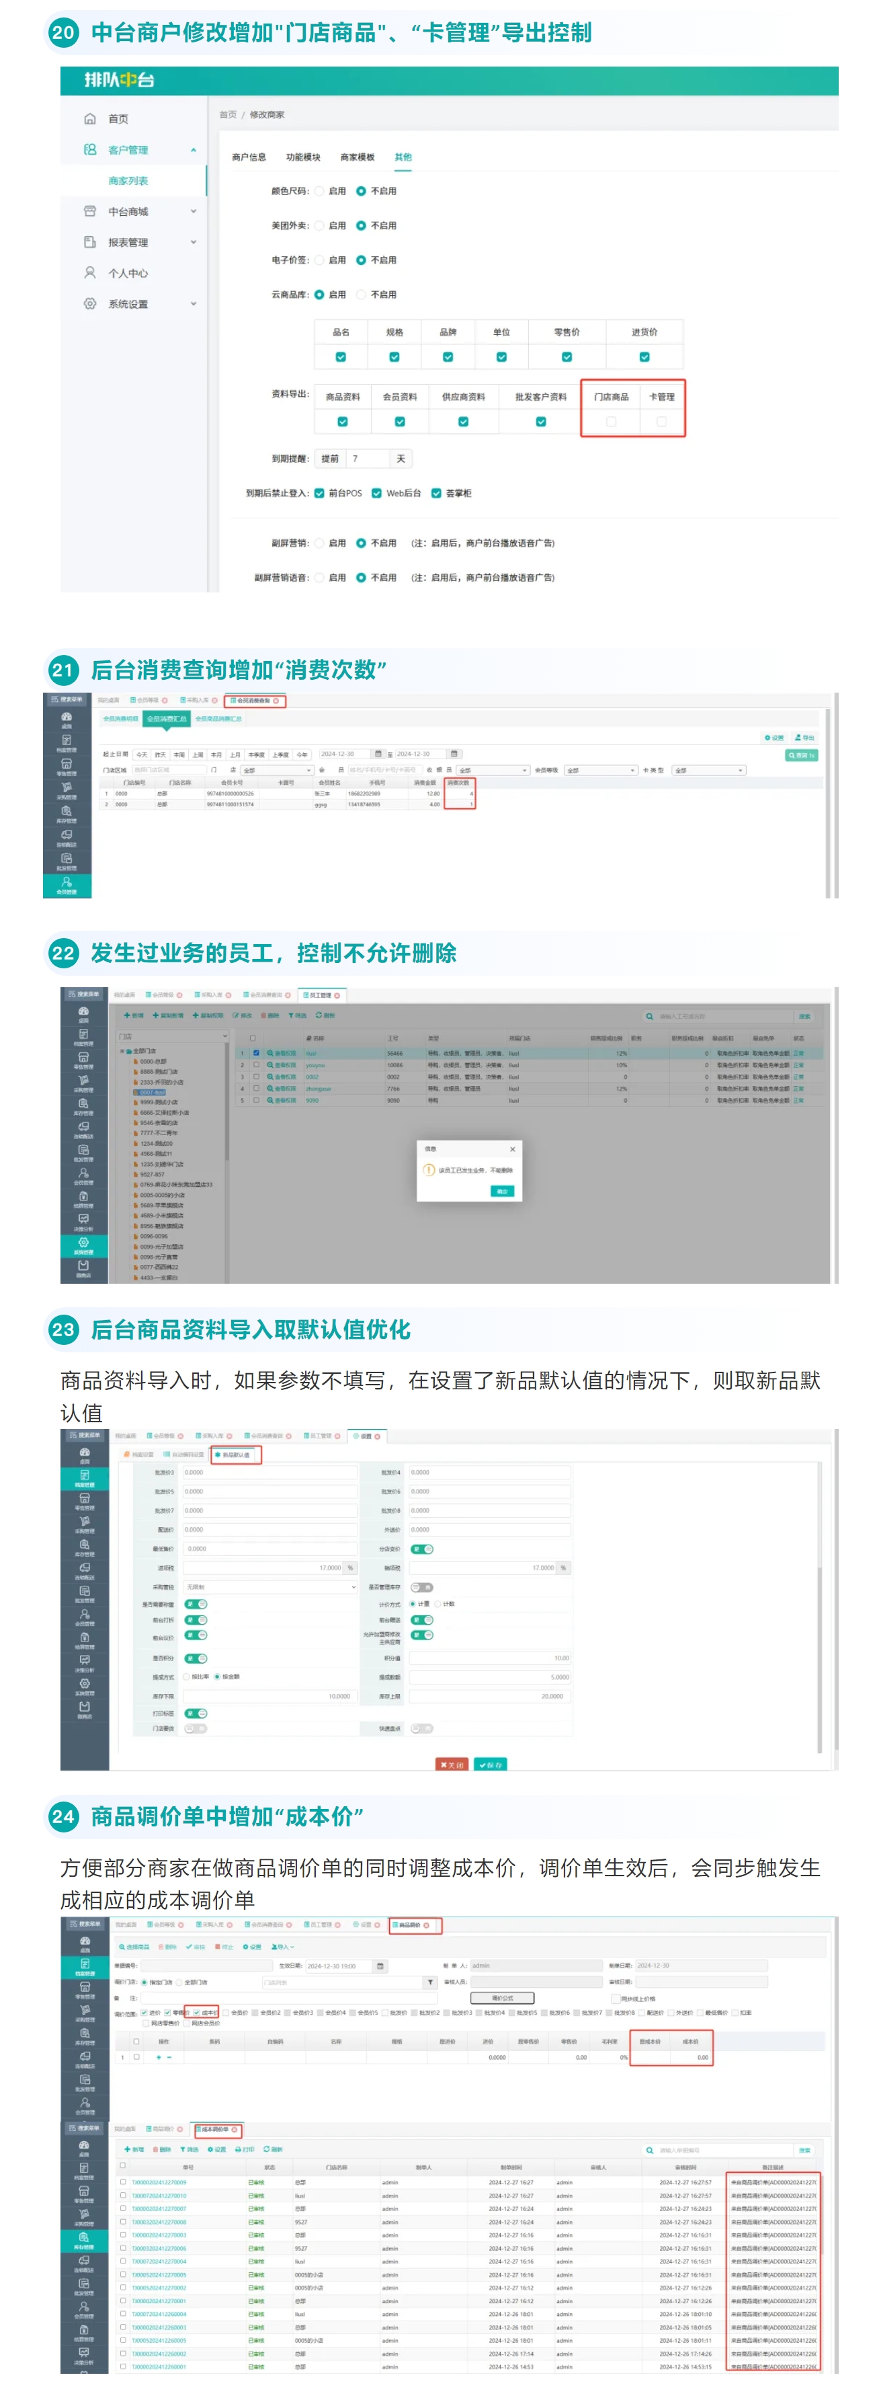Click 导入 icon in 商品调价 toolbar
The height and width of the screenshot is (2398, 875).
coord(274,1947)
